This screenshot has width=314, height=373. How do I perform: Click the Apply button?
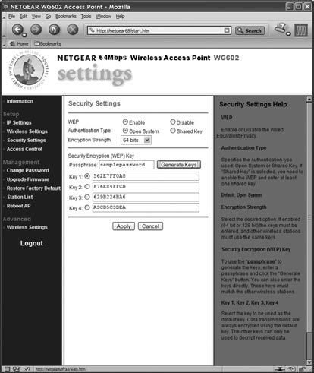(x=124, y=226)
